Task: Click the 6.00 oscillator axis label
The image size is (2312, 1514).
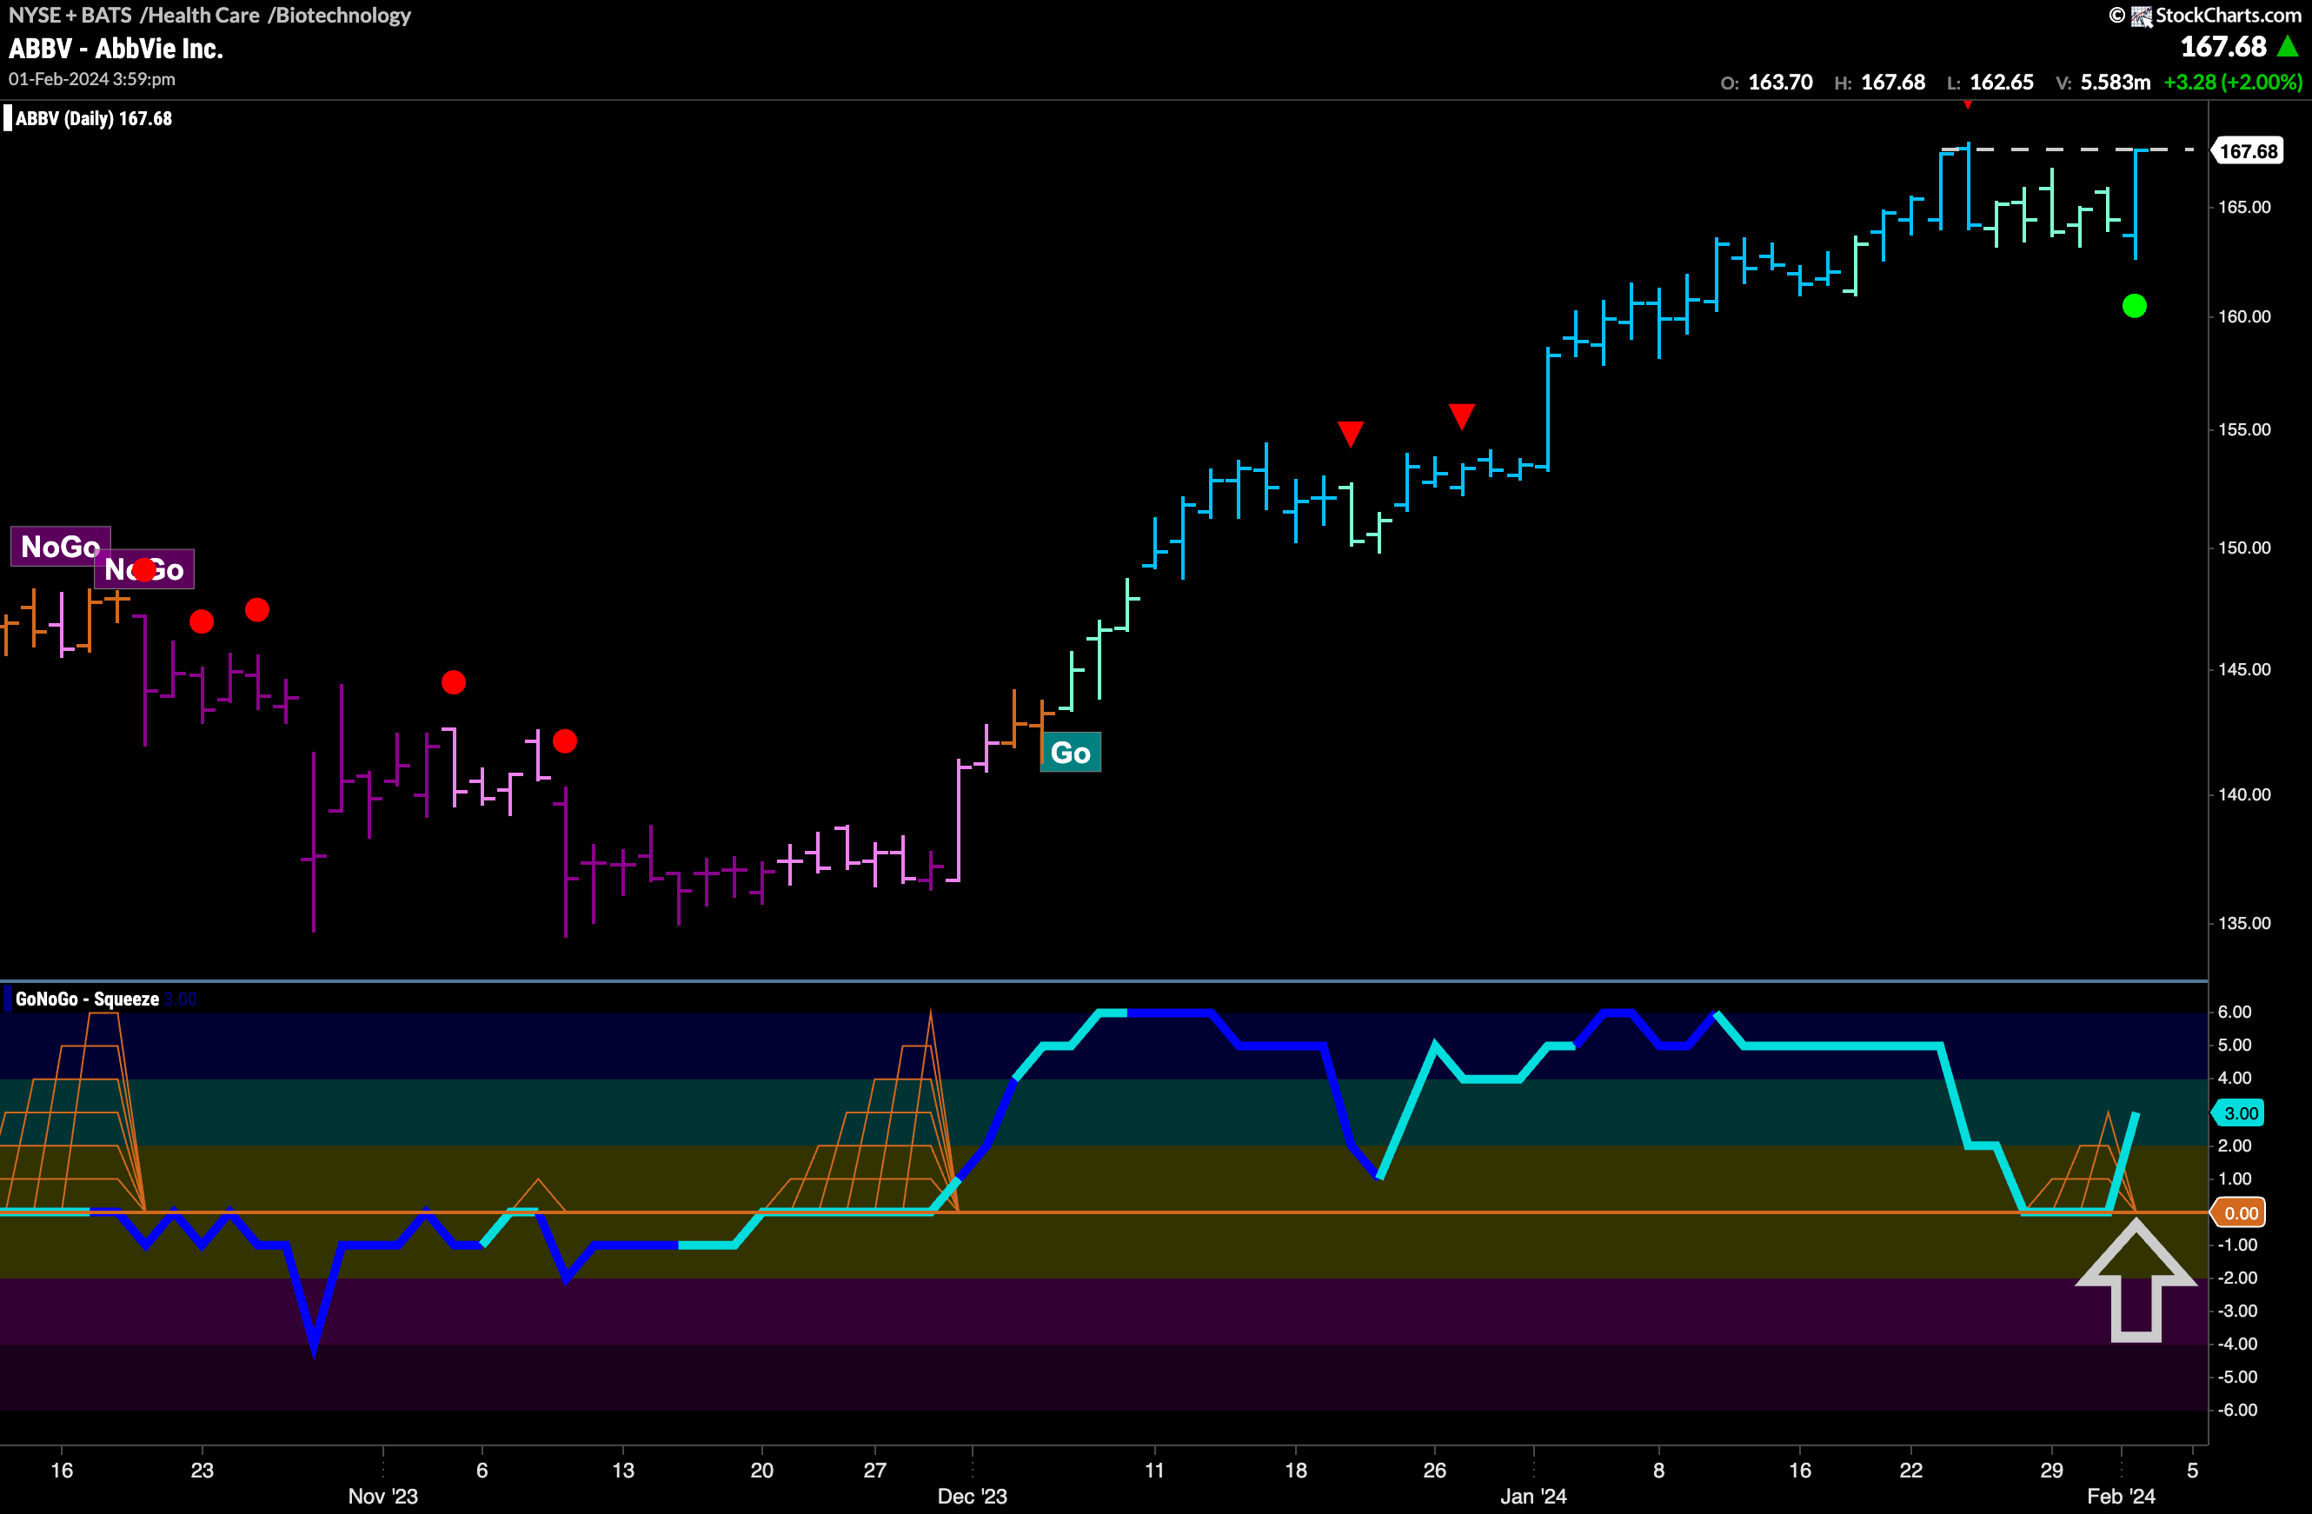Action: [2235, 1012]
